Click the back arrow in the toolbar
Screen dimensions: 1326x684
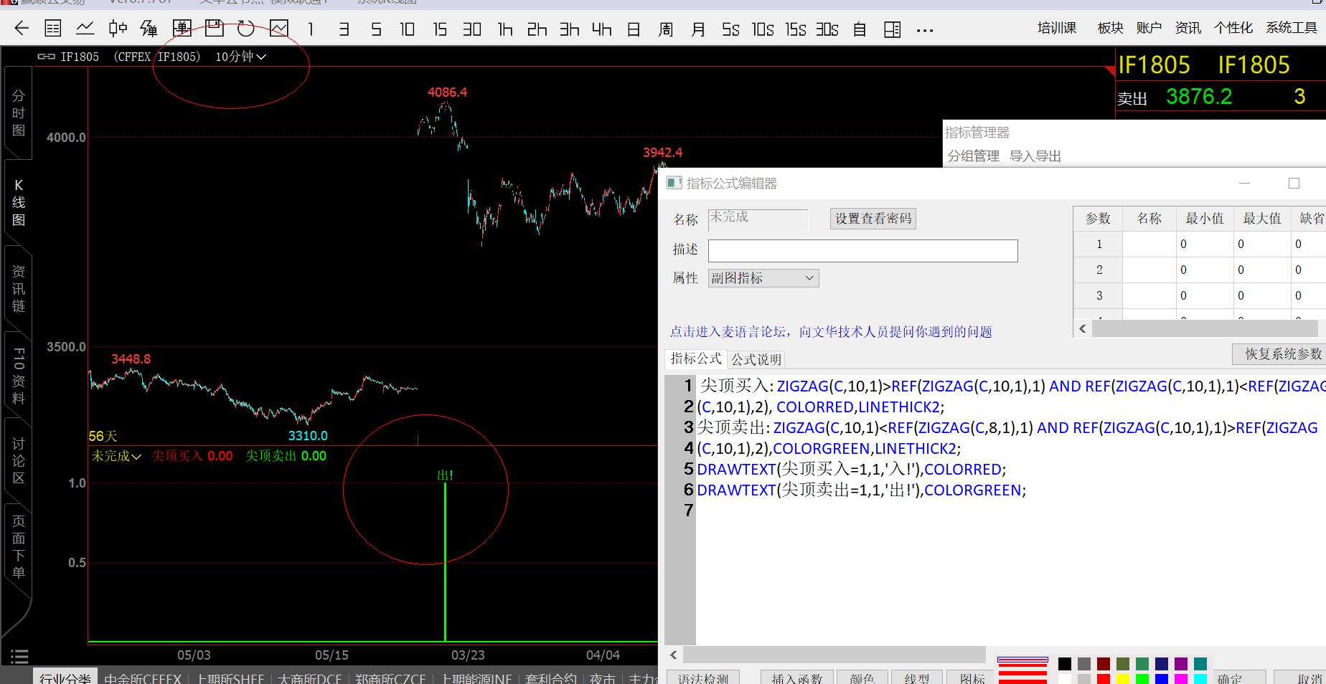pyautogui.click(x=22, y=29)
